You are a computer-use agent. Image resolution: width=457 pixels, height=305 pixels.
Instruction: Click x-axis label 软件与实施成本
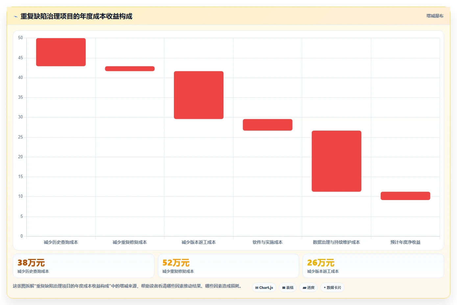tap(268, 242)
